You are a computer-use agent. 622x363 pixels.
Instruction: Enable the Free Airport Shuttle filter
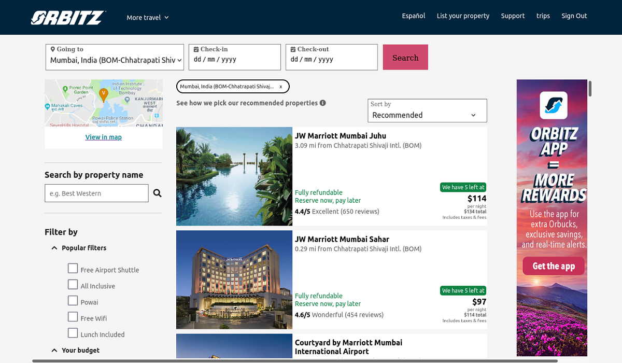click(73, 269)
